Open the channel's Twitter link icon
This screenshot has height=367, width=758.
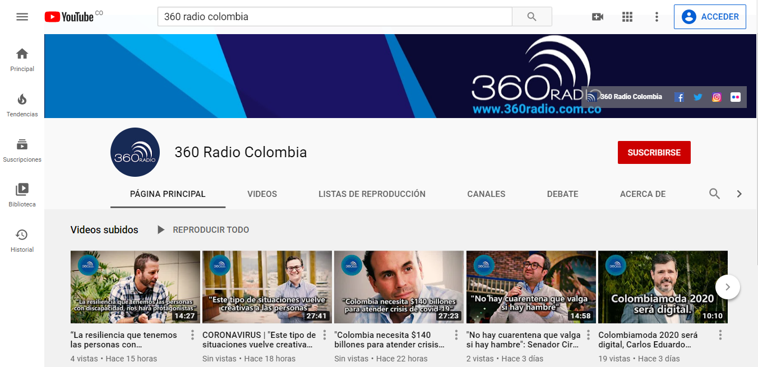[698, 97]
